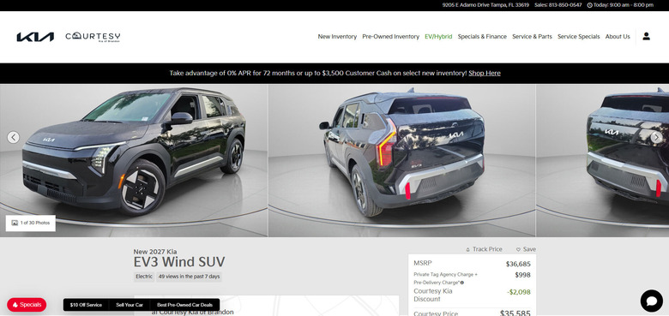Click the Sell Your Car button
The width and height of the screenshot is (669, 316).
130,305
